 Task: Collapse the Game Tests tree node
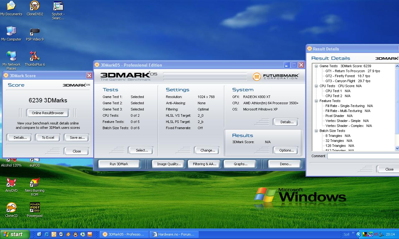click(x=316, y=66)
